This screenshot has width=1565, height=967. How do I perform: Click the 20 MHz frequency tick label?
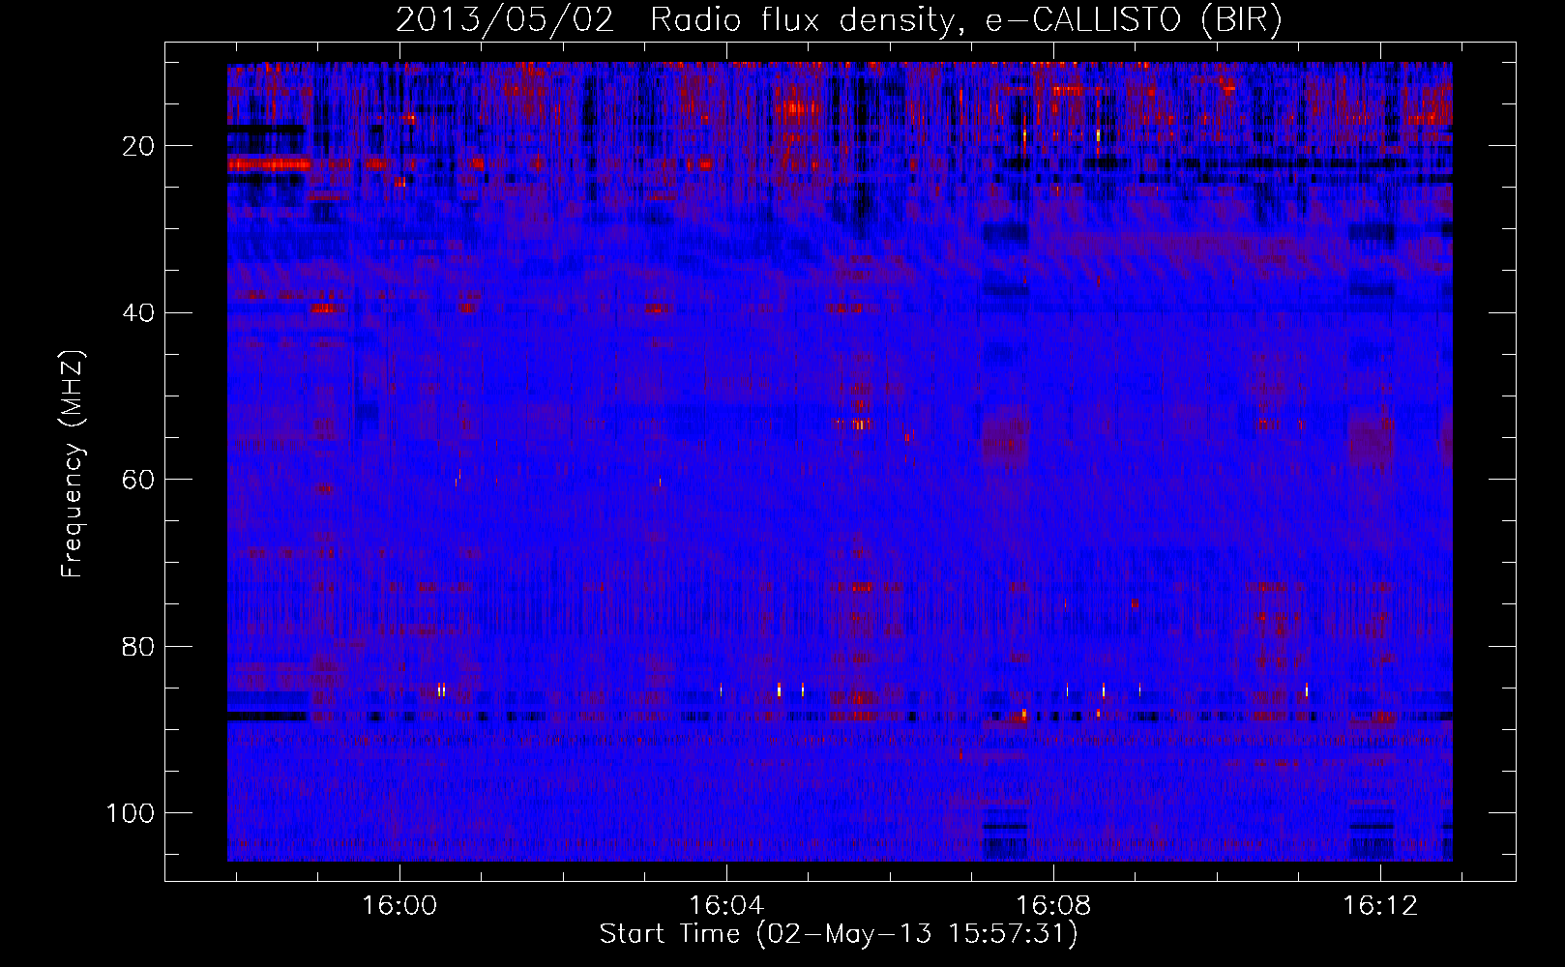click(x=138, y=146)
